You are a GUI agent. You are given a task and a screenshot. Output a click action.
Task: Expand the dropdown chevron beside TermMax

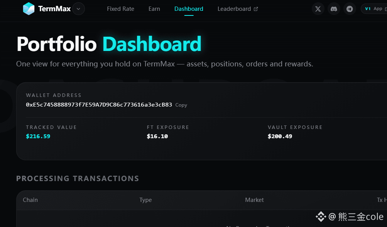pyautogui.click(x=78, y=9)
